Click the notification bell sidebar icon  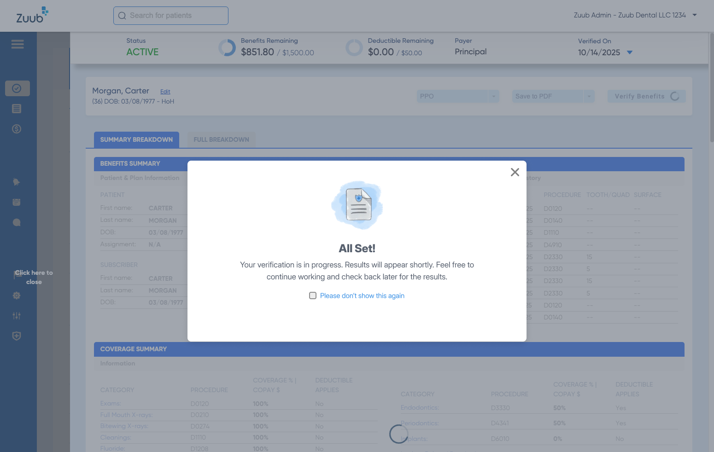(x=17, y=182)
